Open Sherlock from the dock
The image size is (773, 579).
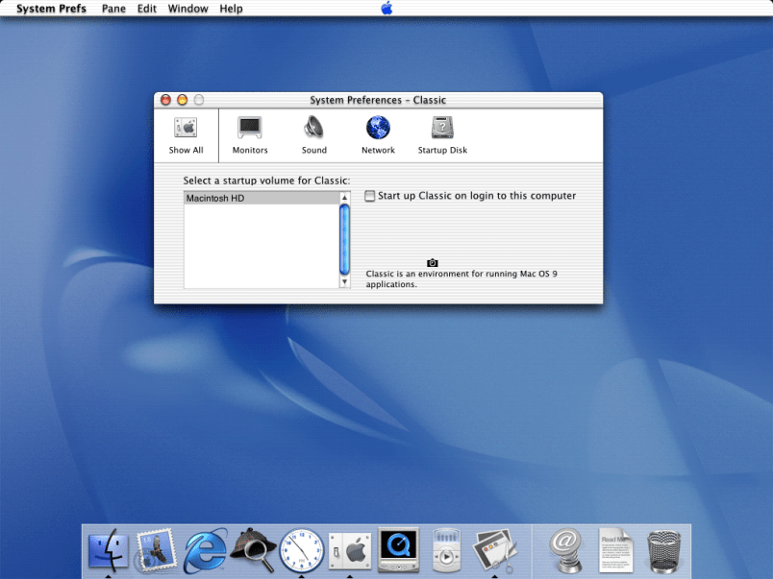point(254,550)
